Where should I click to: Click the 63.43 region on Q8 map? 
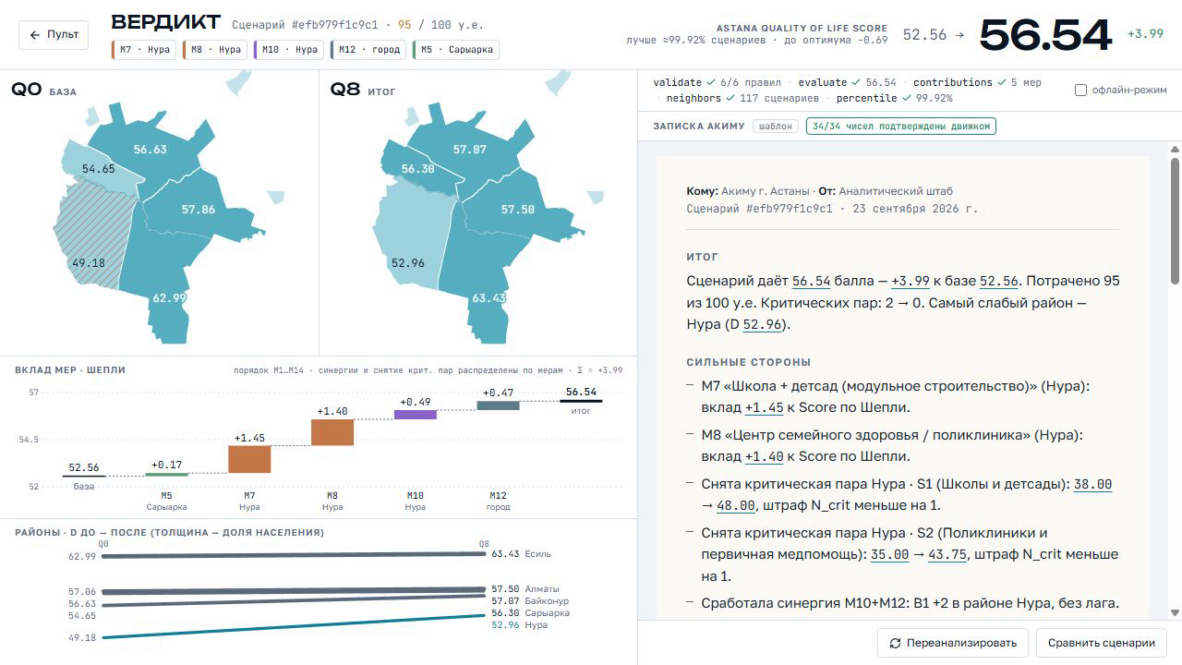(488, 298)
